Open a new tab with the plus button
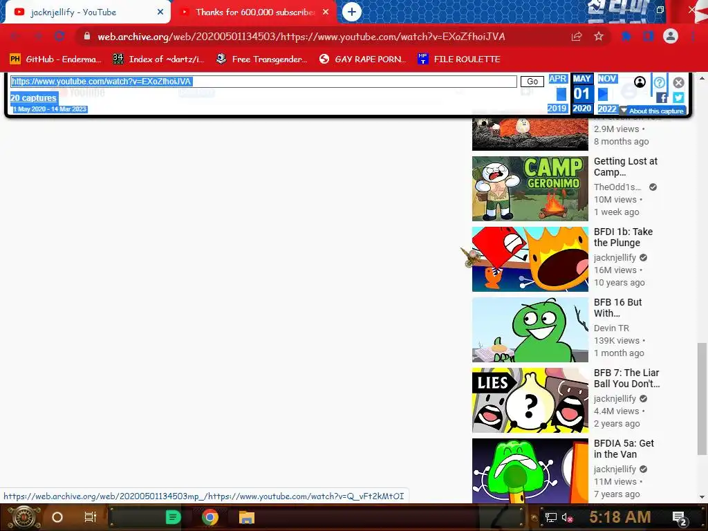 (352, 12)
